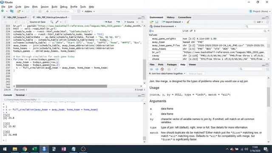272x153 pixels.
Task: Open the List view dropdown in Environment
Action: (258, 22)
